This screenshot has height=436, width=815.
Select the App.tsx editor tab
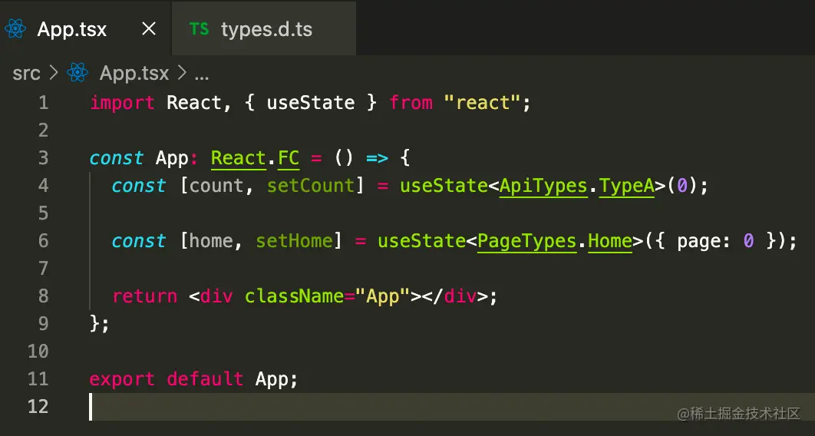pos(72,30)
